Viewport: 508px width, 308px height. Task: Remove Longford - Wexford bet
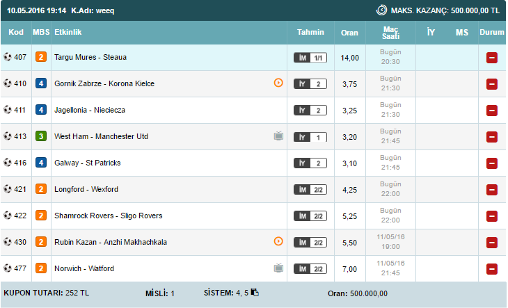[491, 190]
